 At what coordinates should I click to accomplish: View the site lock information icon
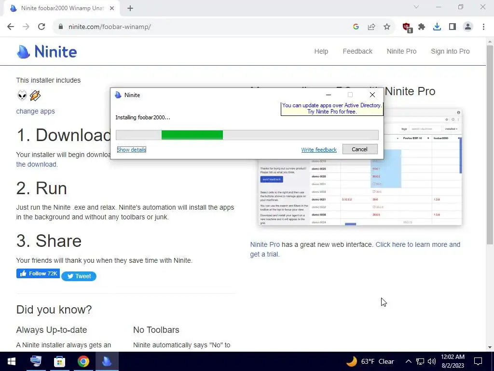(x=61, y=27)
